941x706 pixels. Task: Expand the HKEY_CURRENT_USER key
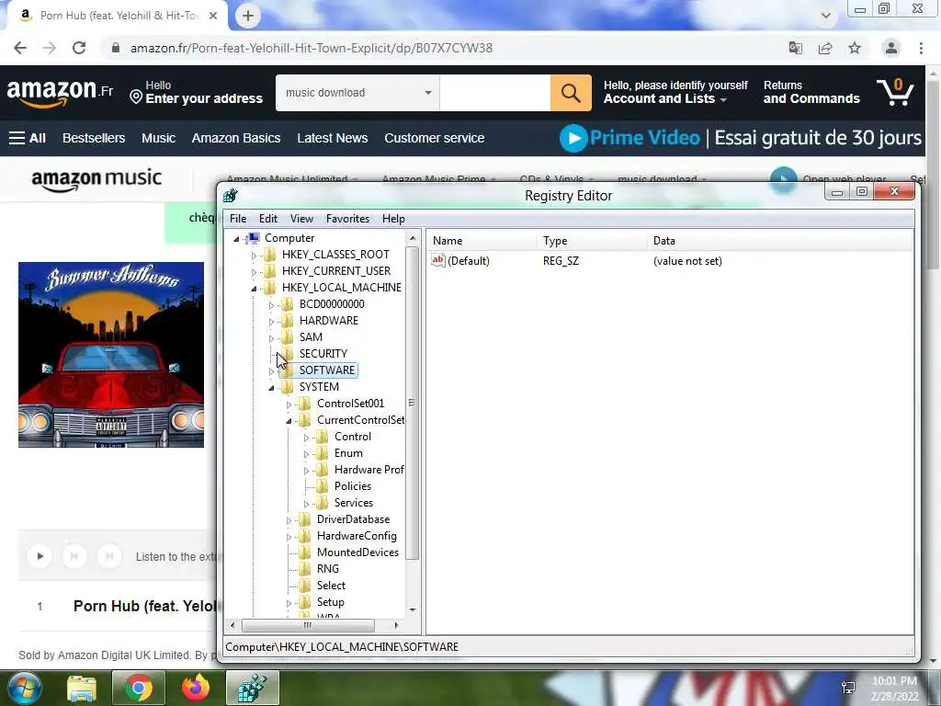tap(254, 272)
